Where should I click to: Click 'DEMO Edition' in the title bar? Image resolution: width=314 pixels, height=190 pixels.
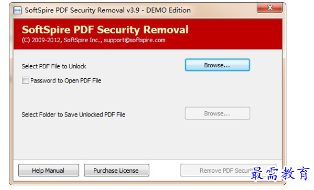point(168,10)
